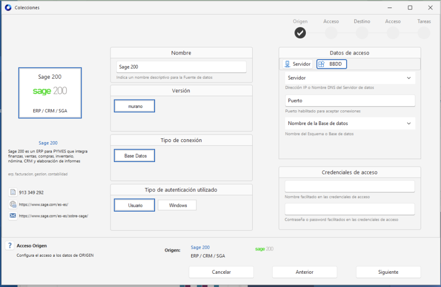The height and width of the screenshot is (287, 441).
Task: Select the murano version option
Action: click(135, 107)
